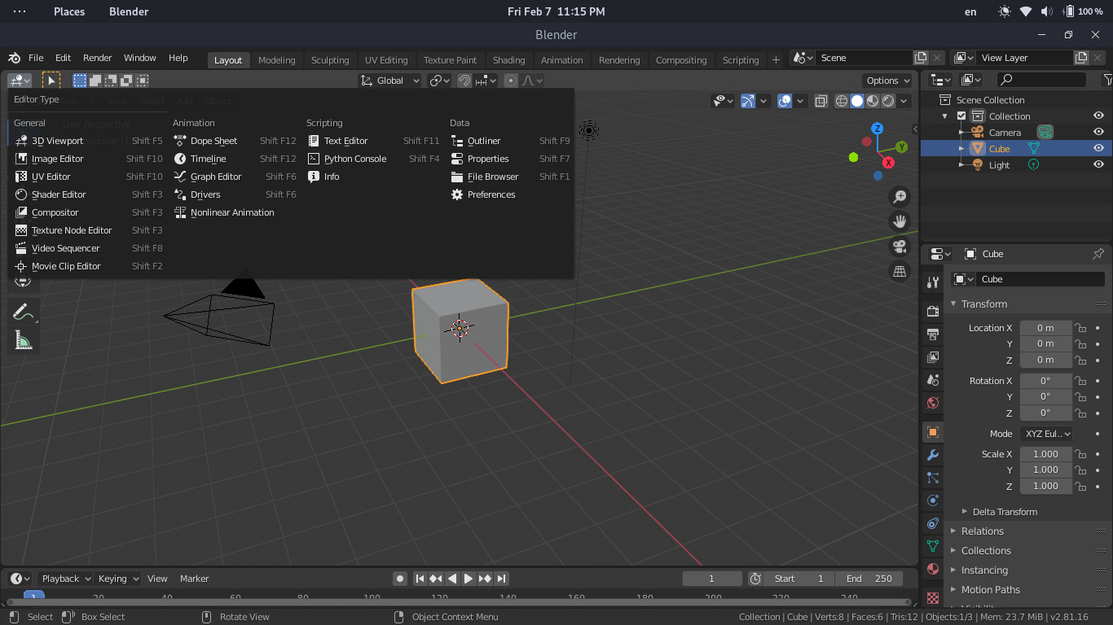Play animation in timeline
This screenshot has height=625, width=1113.
pos(469,579)
